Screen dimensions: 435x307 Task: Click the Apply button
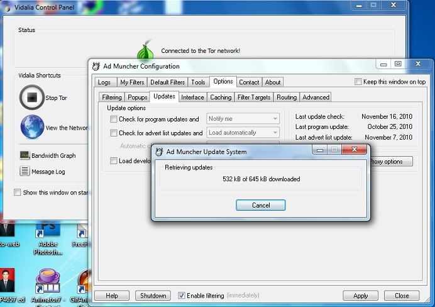pos(360,296)
